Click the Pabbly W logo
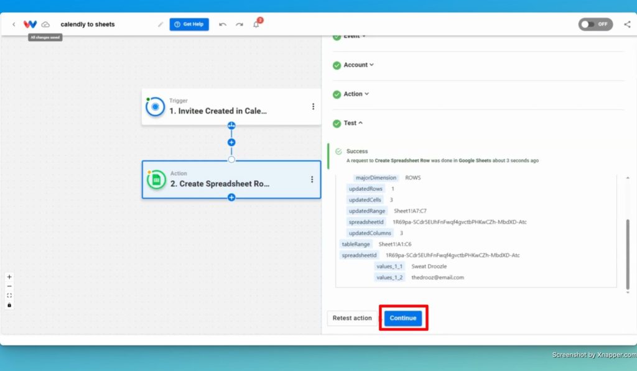Image resolution: width=637 pixels, height=371 pixels. (x=30, y=24)
